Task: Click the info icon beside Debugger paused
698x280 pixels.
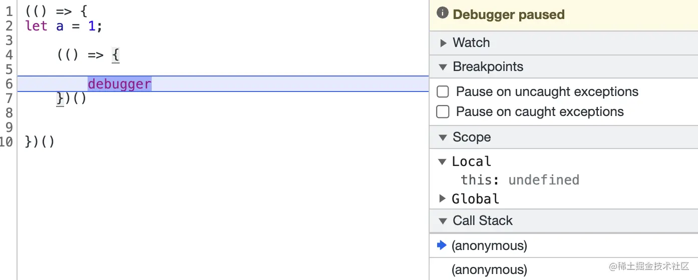Action: pyautogui.click(x=442, y=13)
